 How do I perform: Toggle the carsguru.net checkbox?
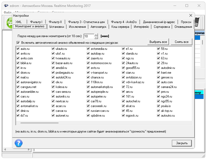click(18, 87)
